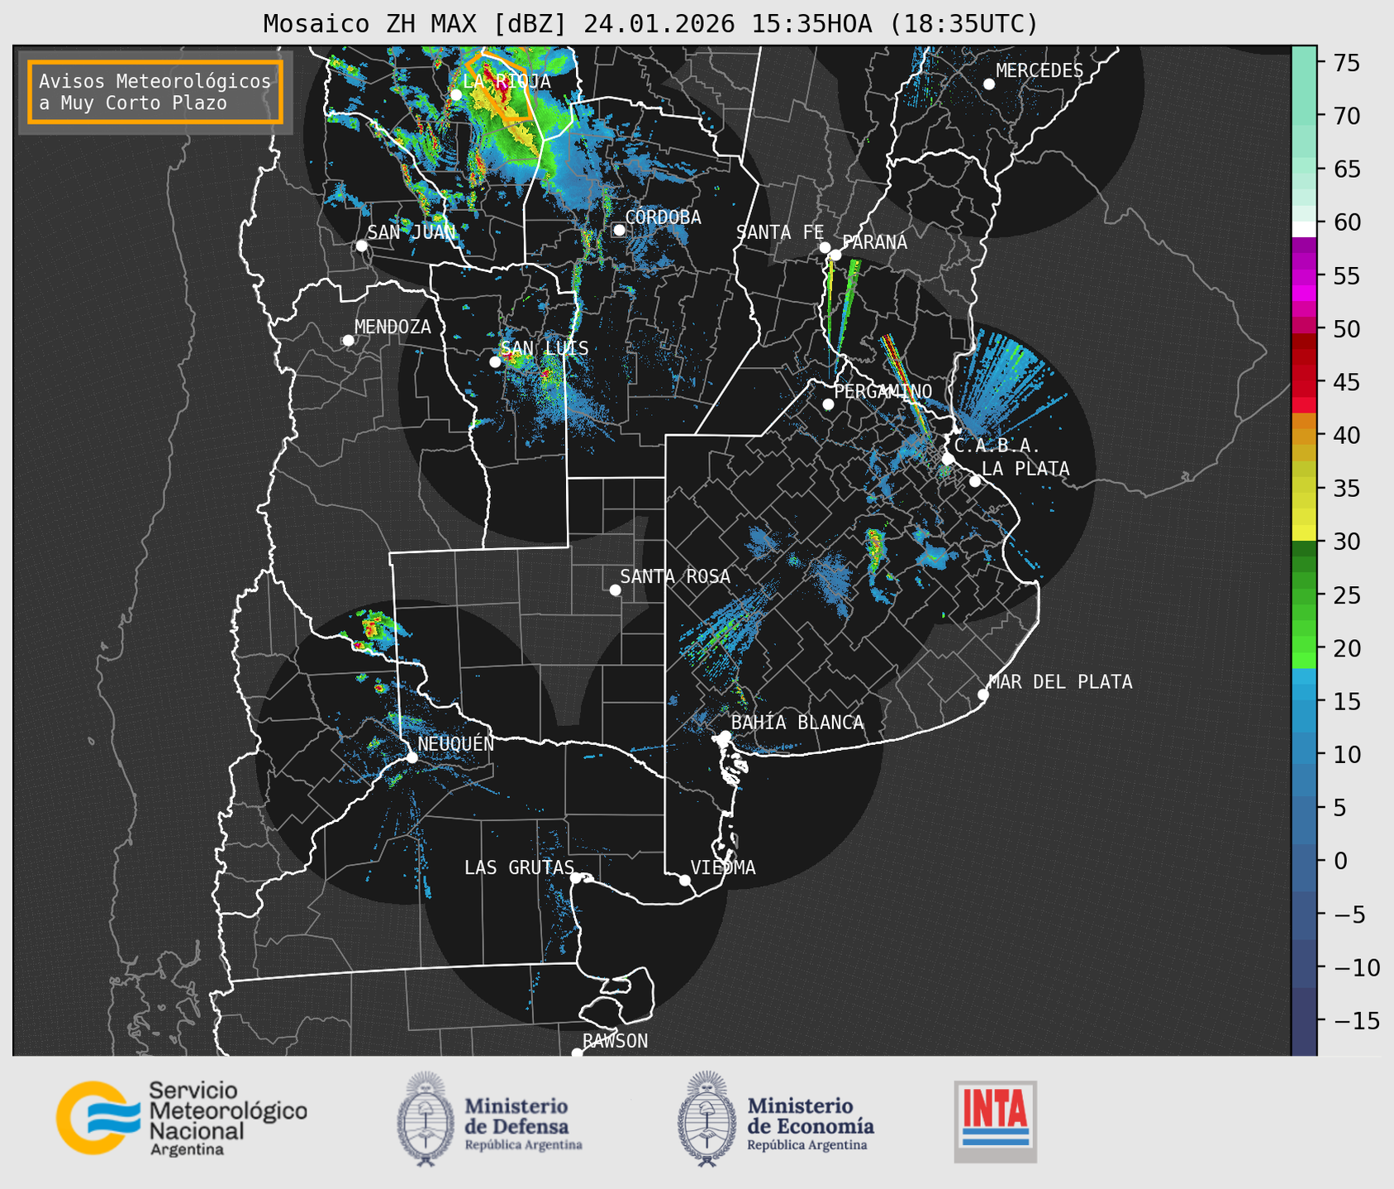Screen dimensions: 1394x1189
Task: Click the SAN JUAN city marker dot
Action: (361, 246)
